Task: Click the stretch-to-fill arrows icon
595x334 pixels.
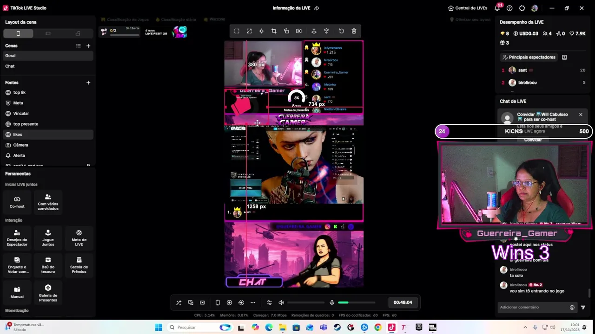Action: 249,31
